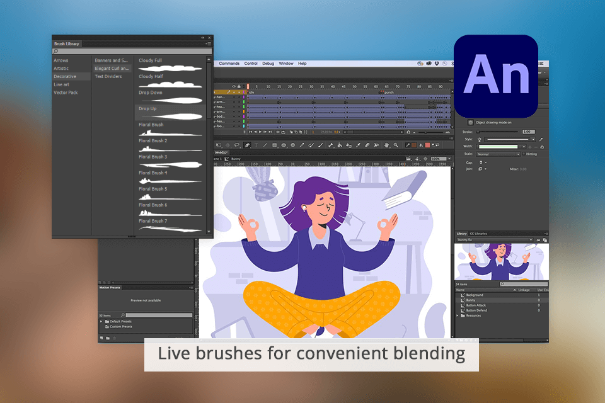This screenshot has height=403, width=605.
Task: Open the Window menu
Action: (x=286, y=63)
